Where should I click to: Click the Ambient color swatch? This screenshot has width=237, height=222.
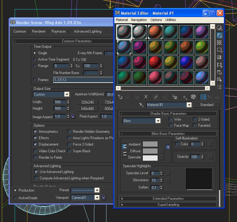coord(150,144)
